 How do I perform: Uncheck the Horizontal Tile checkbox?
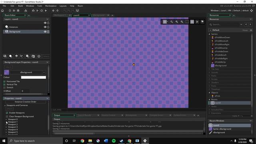[4, 81]
